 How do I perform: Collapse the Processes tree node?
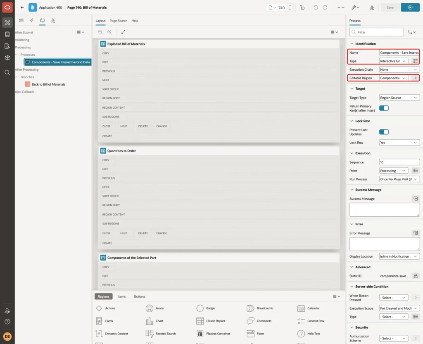16,55
